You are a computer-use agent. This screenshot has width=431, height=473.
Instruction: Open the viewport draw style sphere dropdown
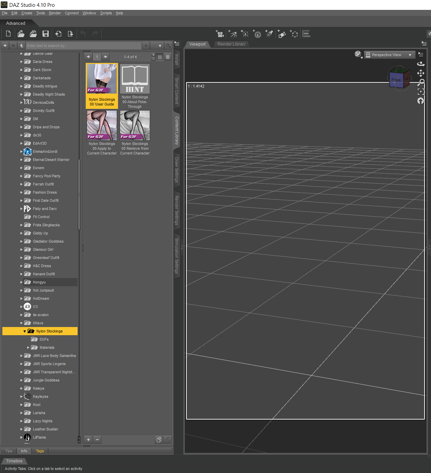point(358,54)
